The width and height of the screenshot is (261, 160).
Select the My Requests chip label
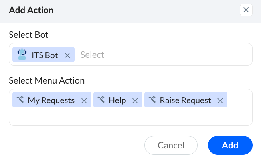click(51, 100)
